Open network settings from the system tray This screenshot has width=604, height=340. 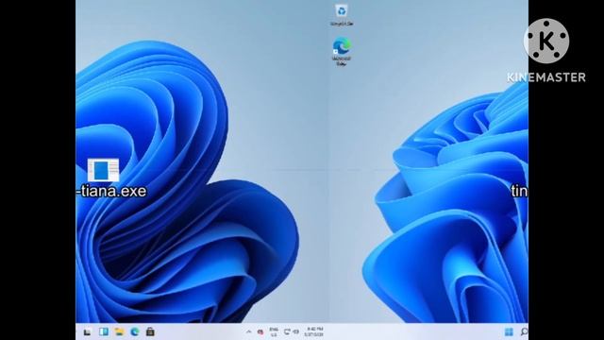click(287, 331)
